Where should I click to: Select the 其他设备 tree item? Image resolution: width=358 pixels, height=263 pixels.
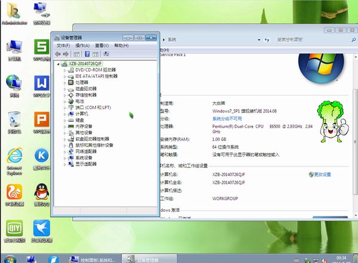(84, 132)
